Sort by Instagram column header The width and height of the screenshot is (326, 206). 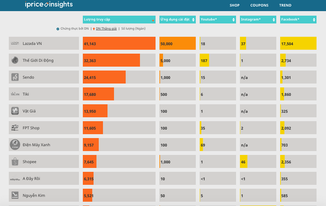coord(258,20)
